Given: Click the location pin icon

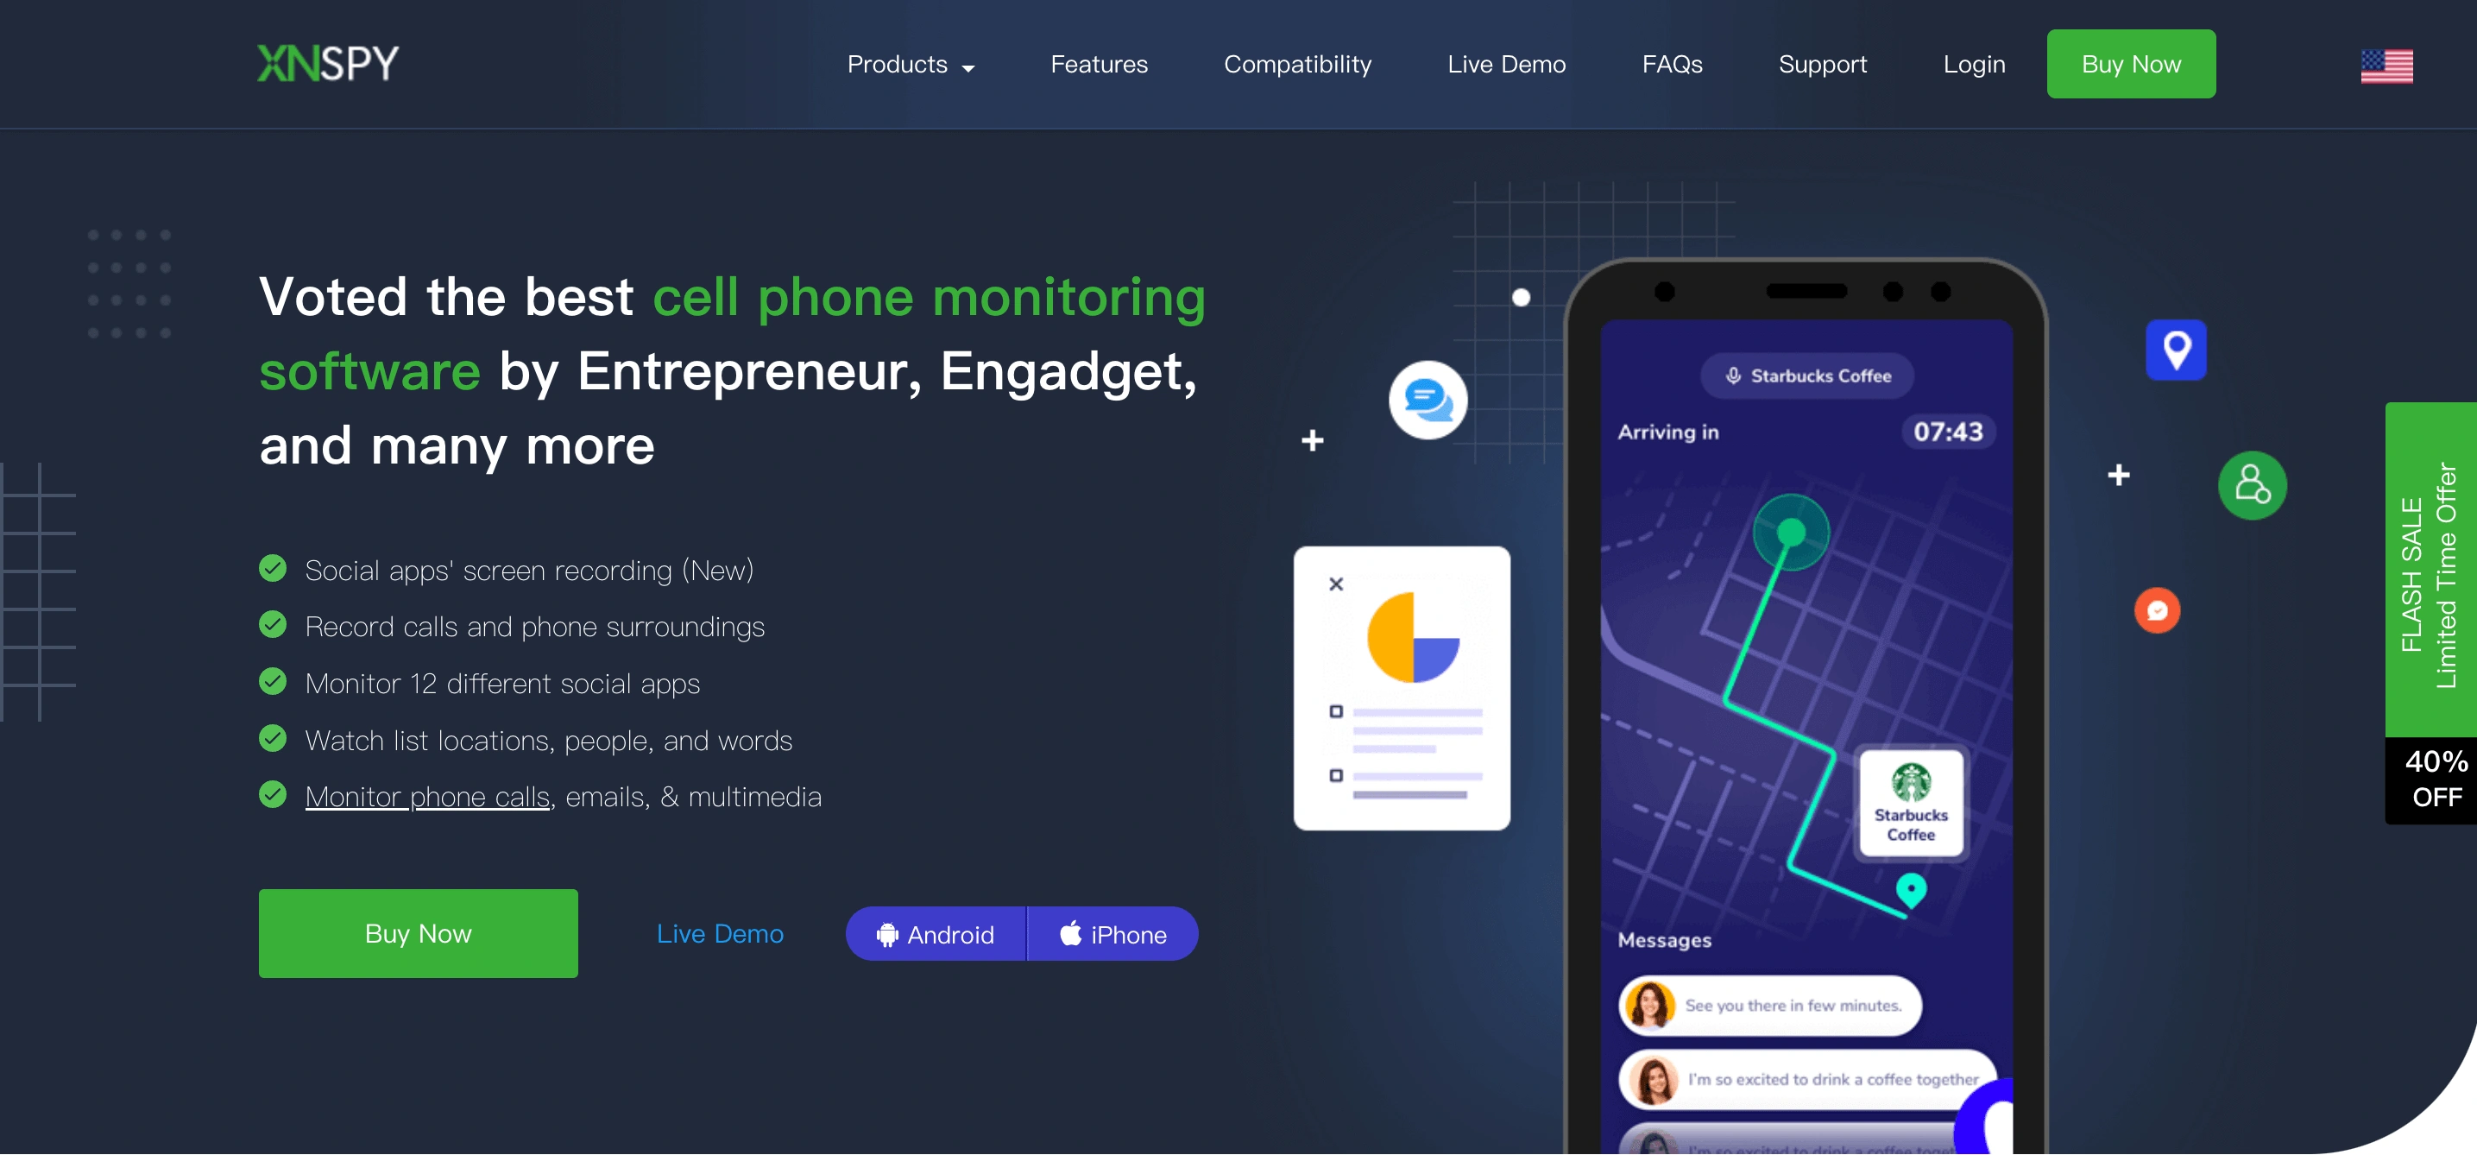Looking at the screenshot, I should (2177, 350).
